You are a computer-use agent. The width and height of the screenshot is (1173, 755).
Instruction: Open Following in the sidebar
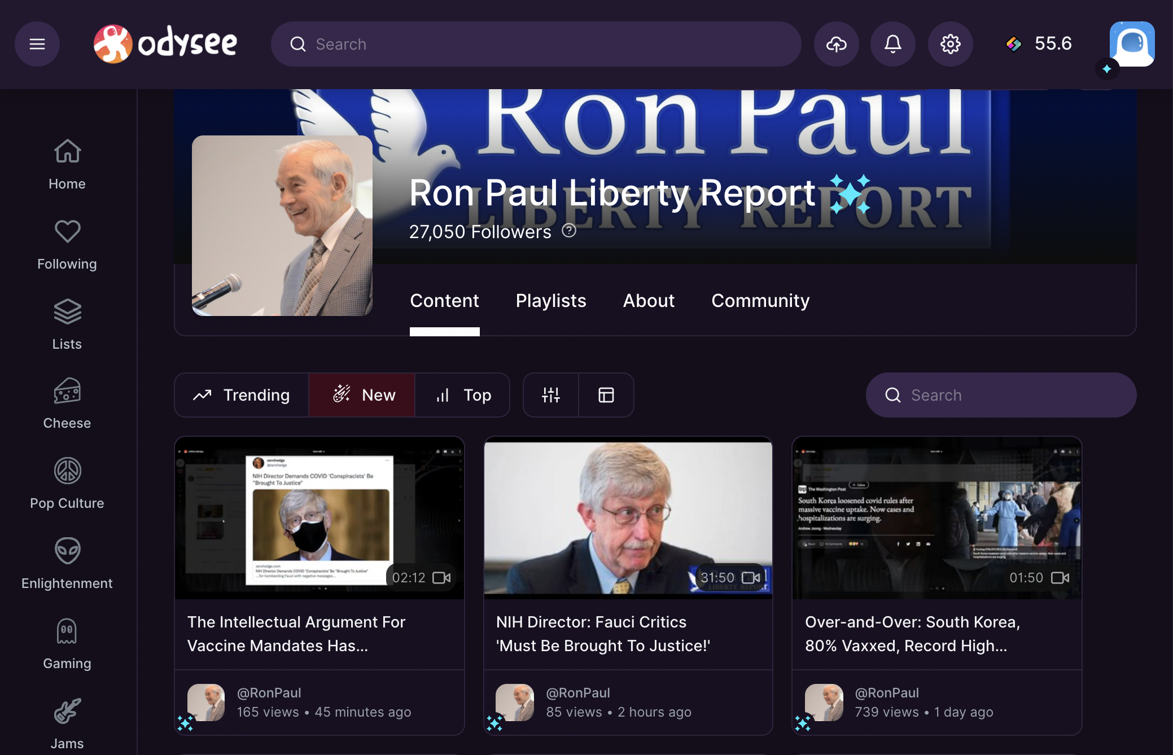point(67,245)
